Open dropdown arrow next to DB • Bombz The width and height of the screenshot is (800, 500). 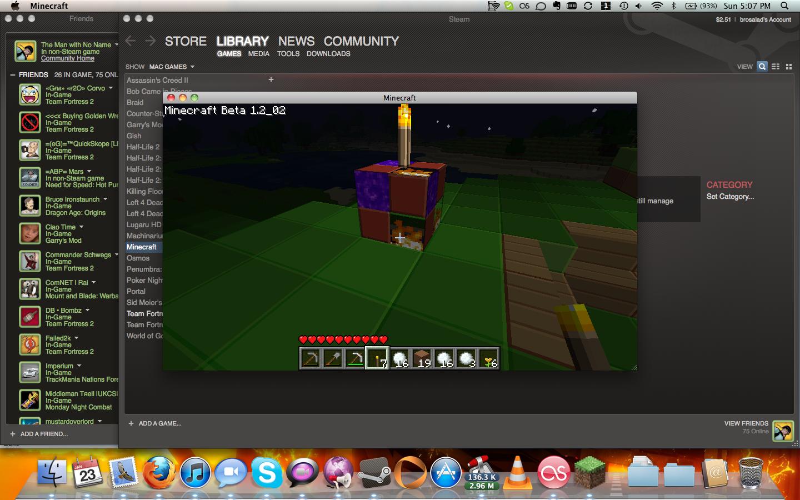tap(87, 310)
